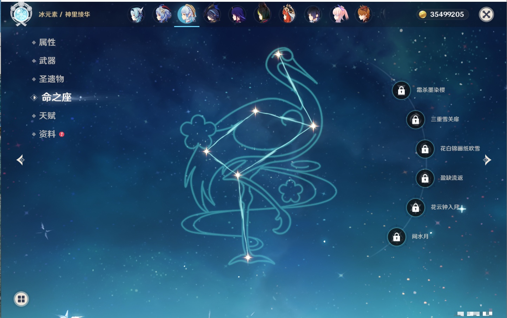Click locked constellation 霜杀墨染樱
Screen dimensions: 507x318
tap(401, 91)
